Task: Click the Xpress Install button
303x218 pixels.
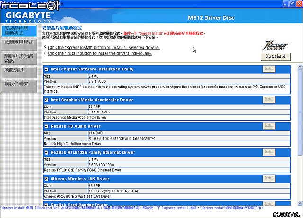Action: [276, 56]
